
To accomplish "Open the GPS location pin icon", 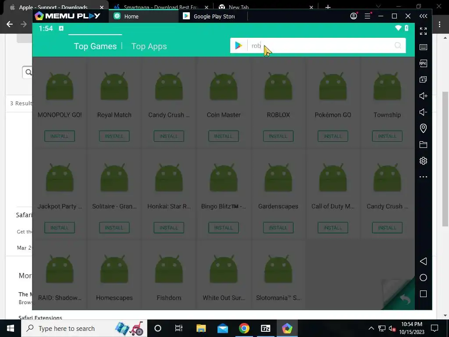I will pyautogui.click(x=423, y=128).
